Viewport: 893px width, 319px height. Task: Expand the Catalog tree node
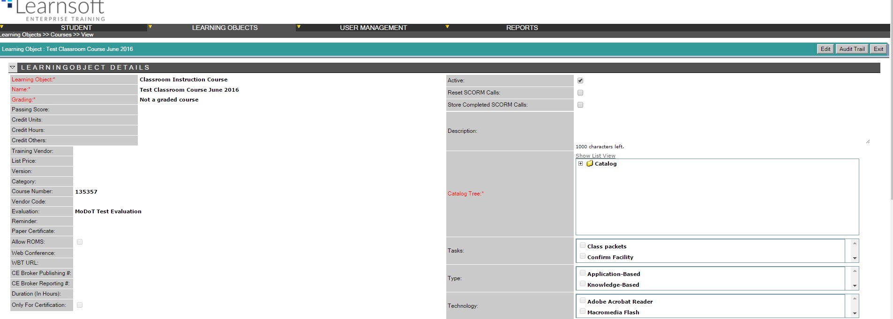(580, 164)
